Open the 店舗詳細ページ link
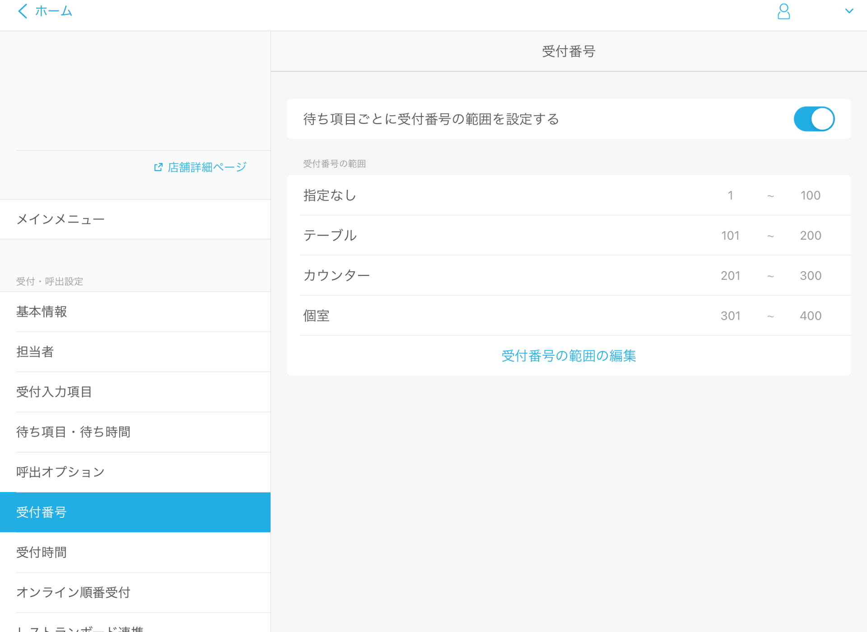The width and height of the screenshot is (867, 632). pos(207,167)
